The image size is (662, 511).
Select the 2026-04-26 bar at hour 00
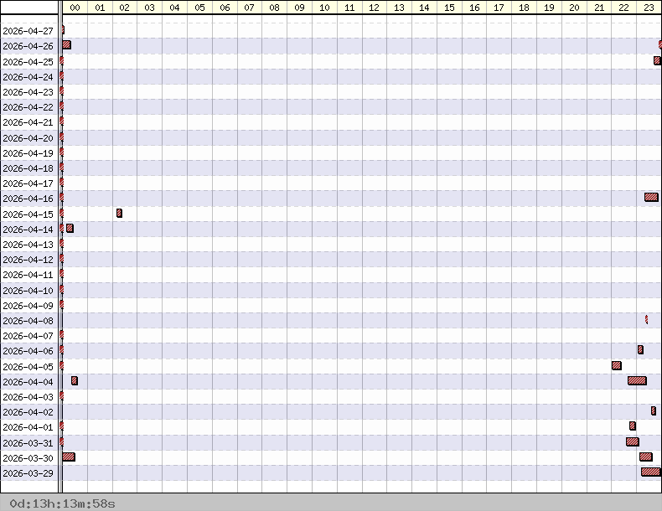click(66, 45)
